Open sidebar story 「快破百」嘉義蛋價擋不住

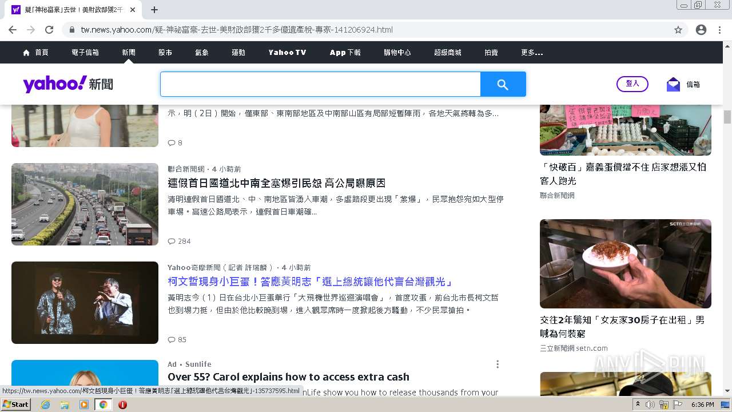tap(623, 174)
